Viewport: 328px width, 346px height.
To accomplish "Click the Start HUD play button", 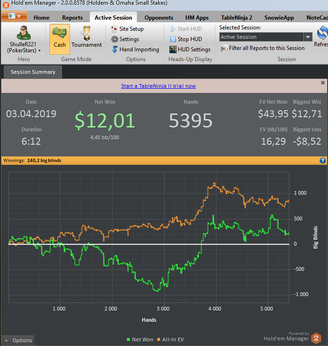I will 186,29.
